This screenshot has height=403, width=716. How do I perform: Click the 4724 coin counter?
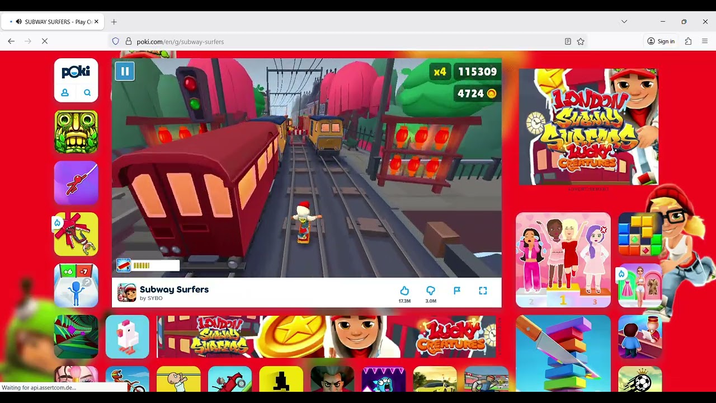pos(477,93)
